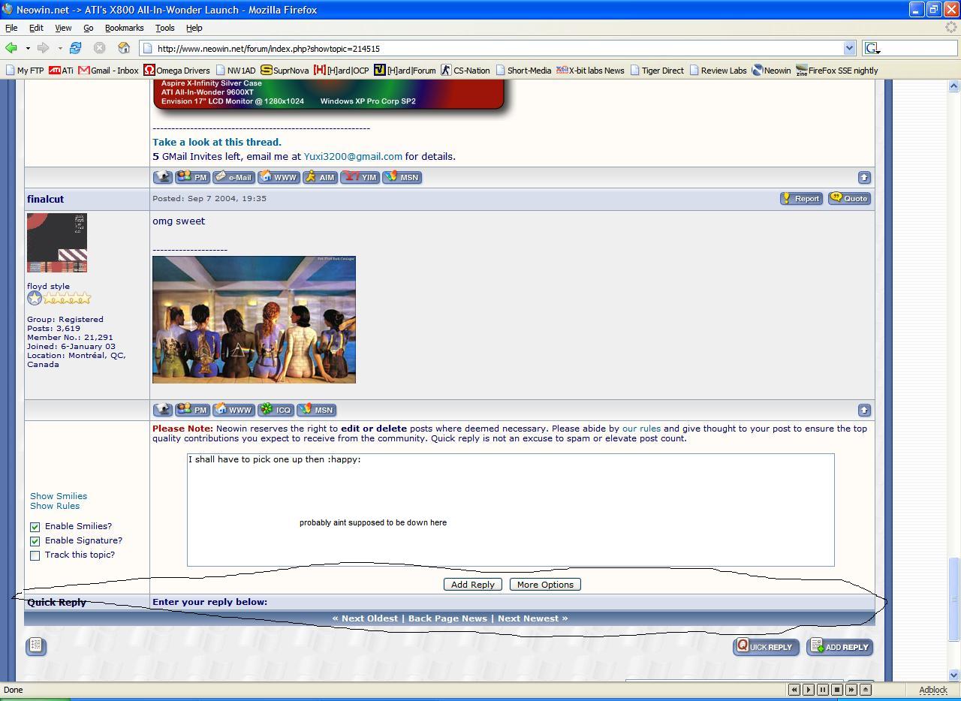Viewport: 961px width, 701px height.
Task: Click the PM button beside the ICQ row's WWW
Action: click(x=192, y=410)
